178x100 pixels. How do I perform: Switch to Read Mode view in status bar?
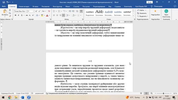click(141, 93)
